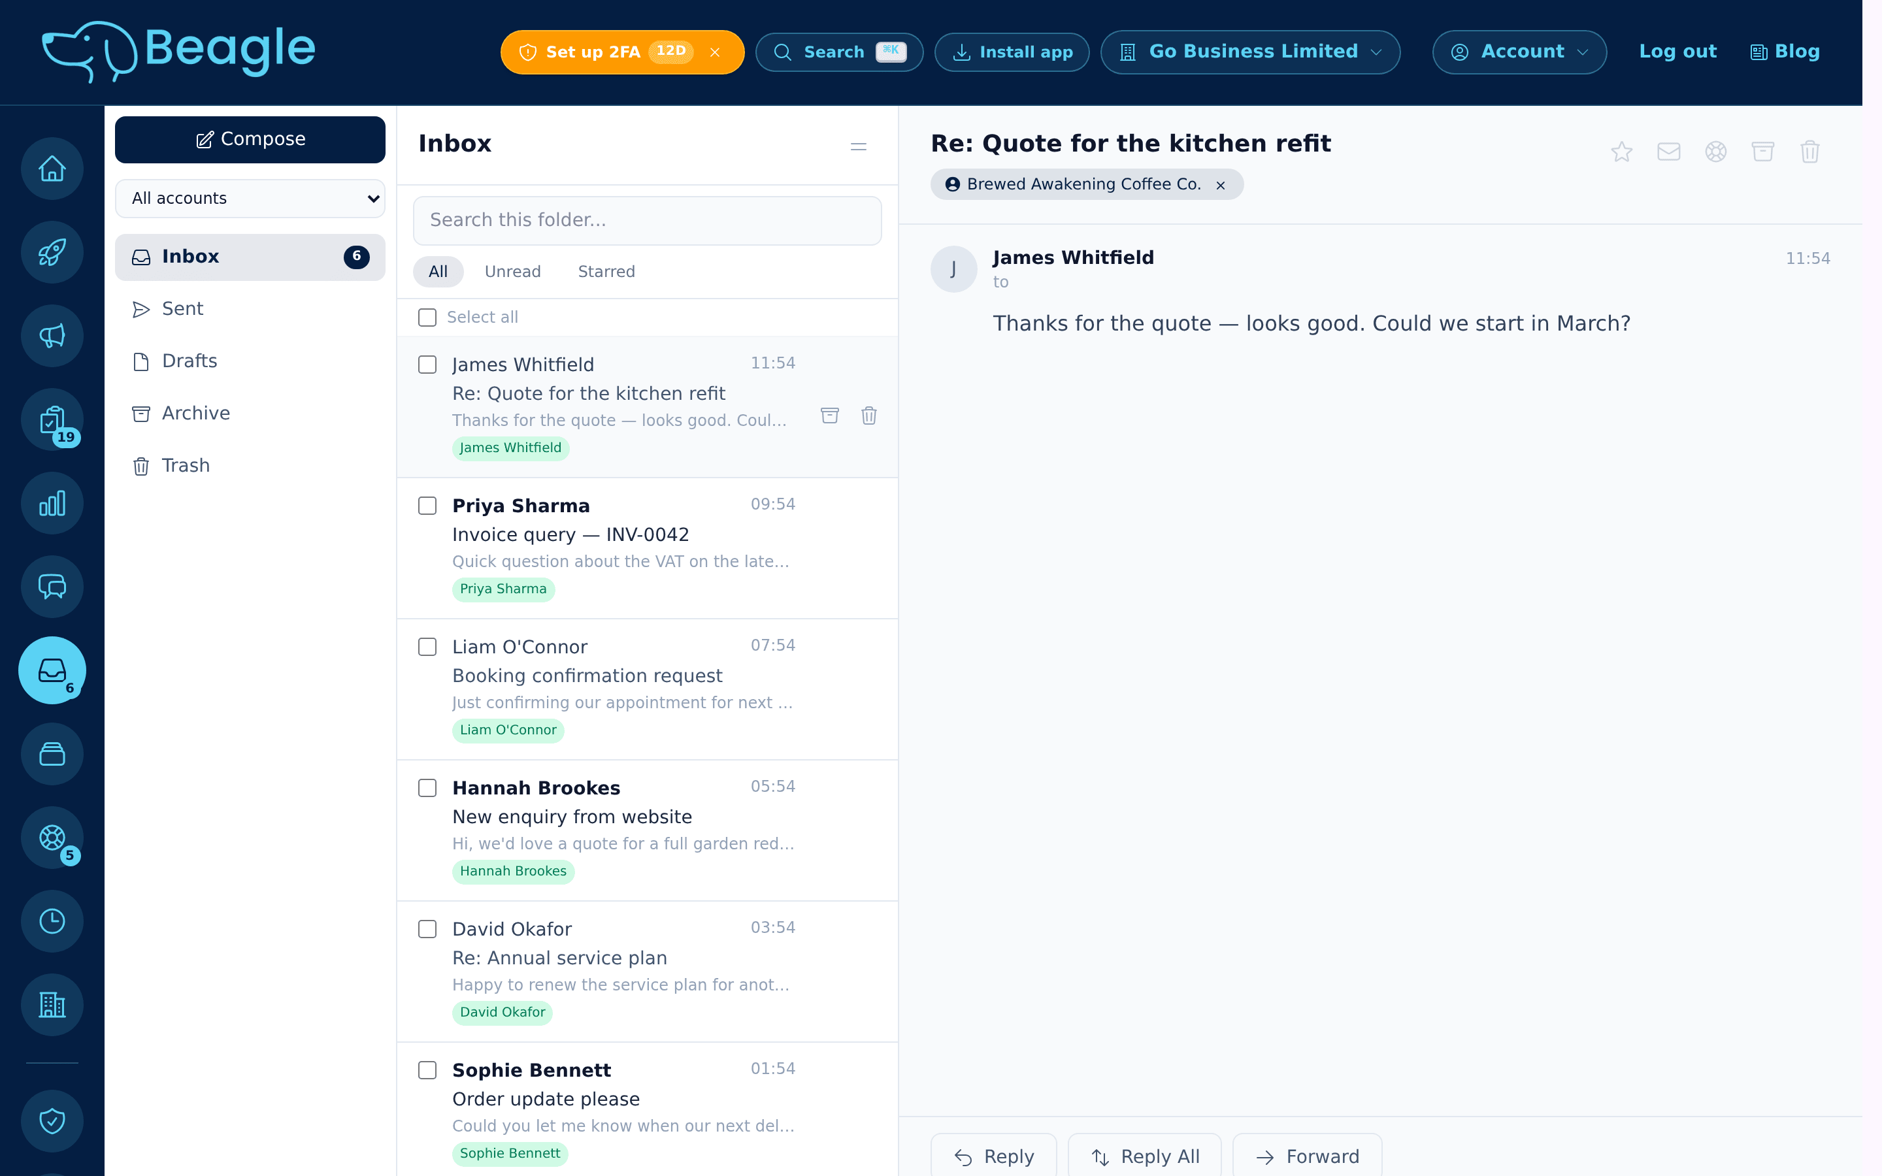Image resolution: width=1882 pixels, height=1176 pixels.
Task: Open the tasks clipboard icon with 19 badge
Action: 52,419
